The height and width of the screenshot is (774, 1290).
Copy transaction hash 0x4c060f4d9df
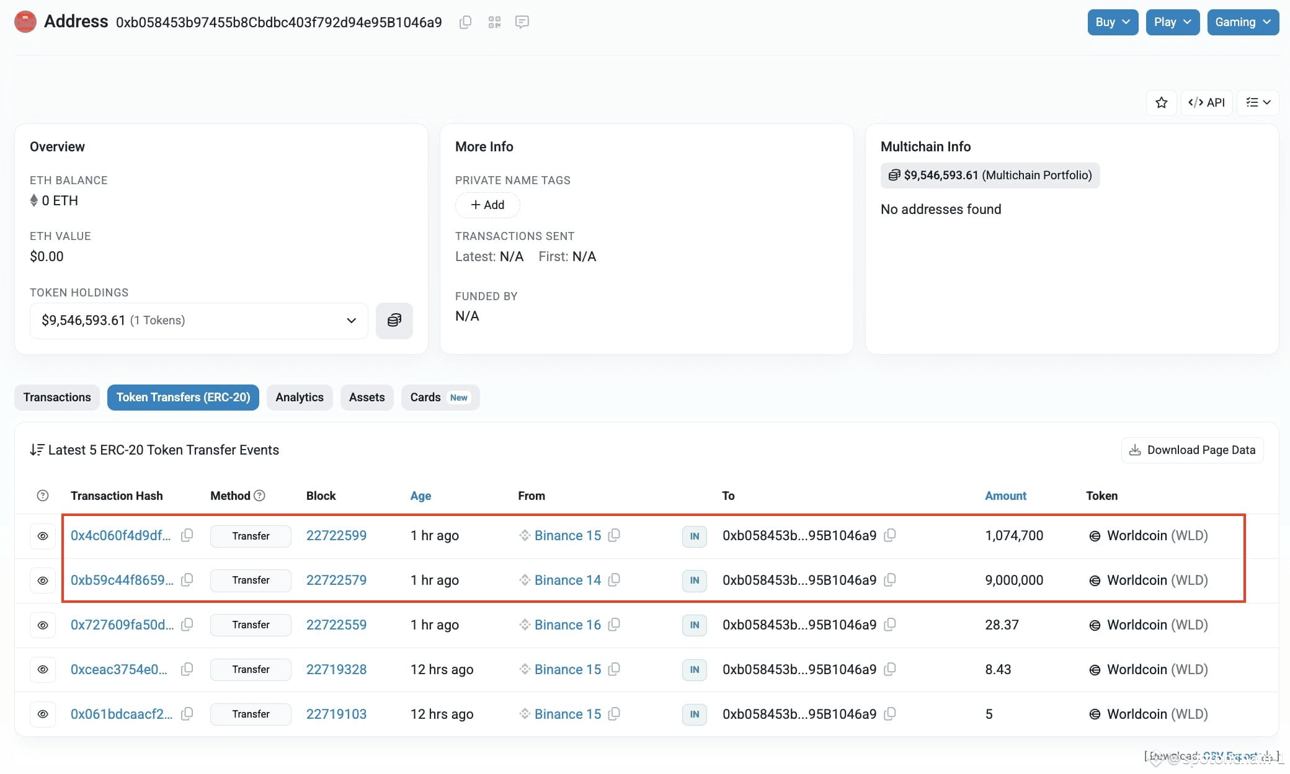click(x=187, y=535)
